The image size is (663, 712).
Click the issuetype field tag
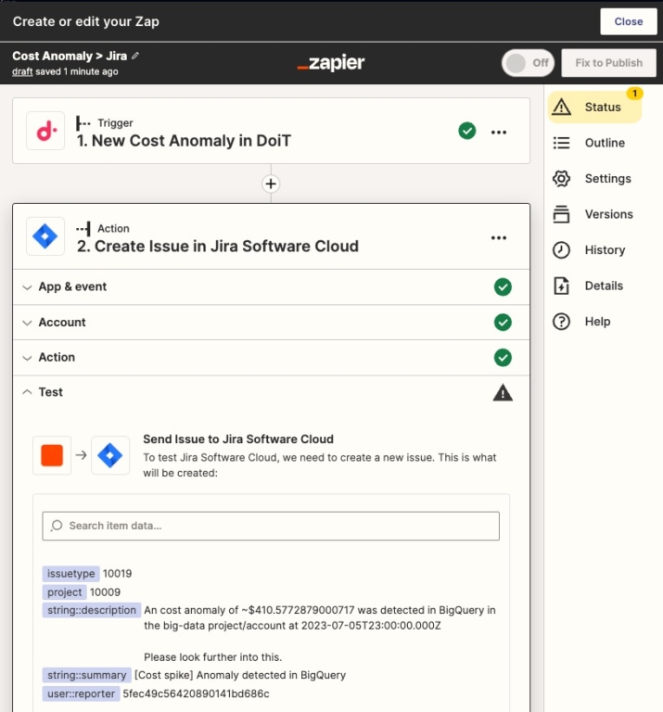(x=70, y=574)
